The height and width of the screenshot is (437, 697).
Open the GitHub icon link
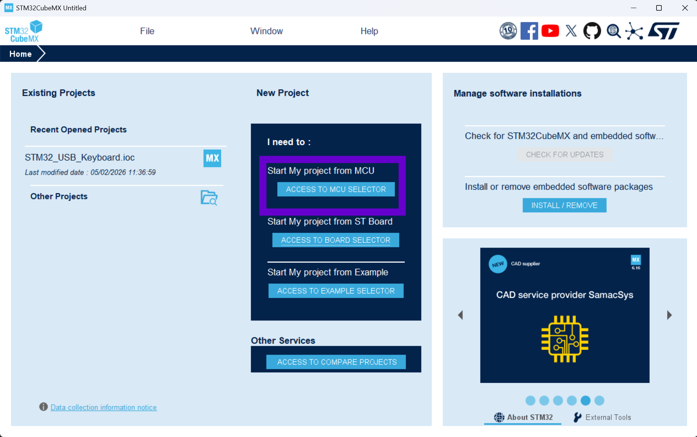click(x=592, y=31)
